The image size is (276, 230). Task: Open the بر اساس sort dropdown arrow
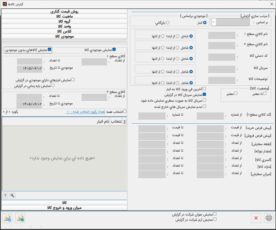pyautogui.click(x=213, y=22)
